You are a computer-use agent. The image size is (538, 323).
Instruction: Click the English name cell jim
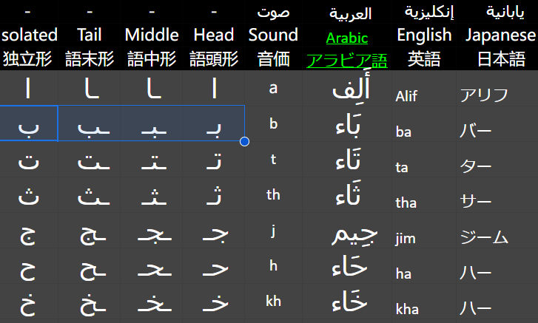click(423, 237)
